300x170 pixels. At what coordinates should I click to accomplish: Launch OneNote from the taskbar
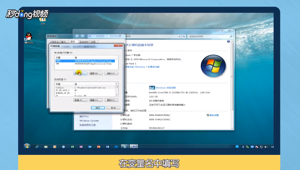tap(81, 147)
